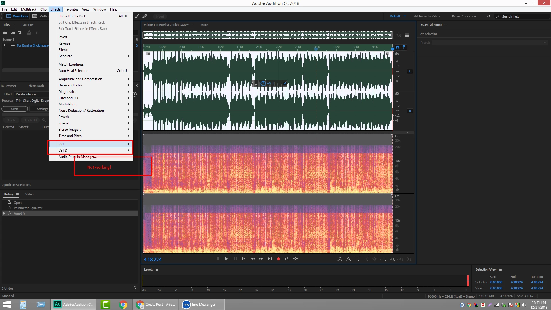Select the Amplify history step
The image size is (551, 310).
tap(70, 213)
